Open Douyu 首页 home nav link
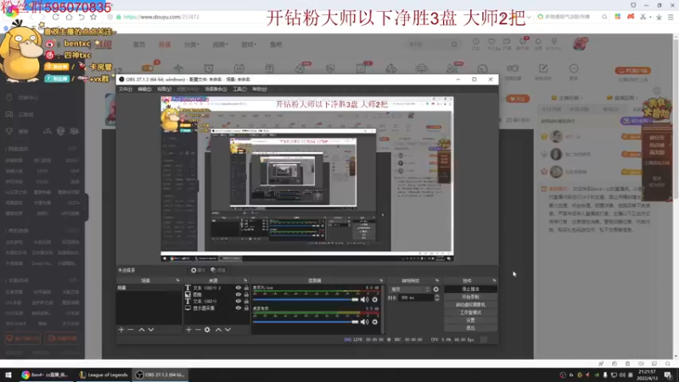 (139, 44)
